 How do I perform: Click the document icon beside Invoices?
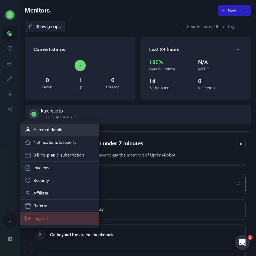pos(28,168)
